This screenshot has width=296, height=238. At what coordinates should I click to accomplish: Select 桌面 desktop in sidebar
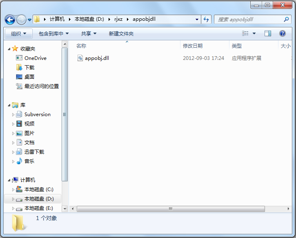pos(29,77)
